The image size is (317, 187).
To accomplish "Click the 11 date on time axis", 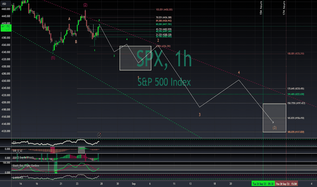I will [174, 184].
